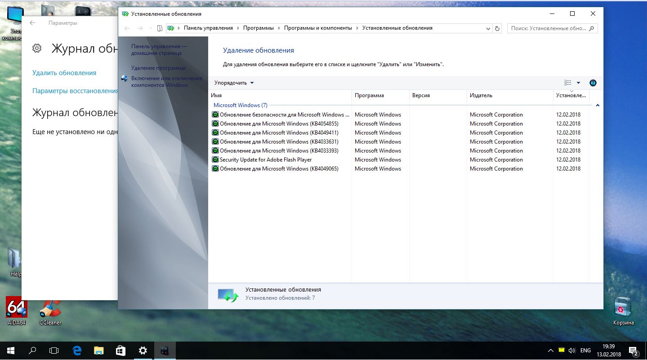Open File Explorer from the taskbar

(99, 350)
